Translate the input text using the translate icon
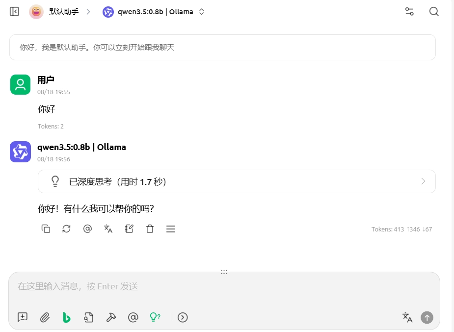 [x=407, y=317]
